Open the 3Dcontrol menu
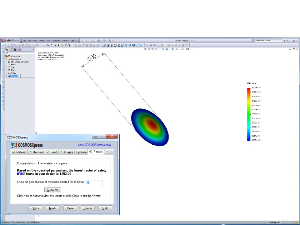300x225 pixels. coord(57,41)
